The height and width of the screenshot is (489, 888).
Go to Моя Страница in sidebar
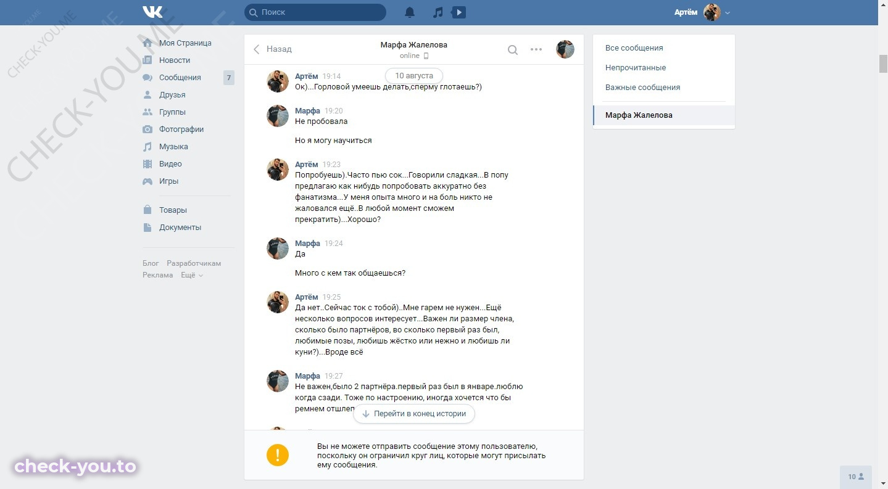[185, 43]
